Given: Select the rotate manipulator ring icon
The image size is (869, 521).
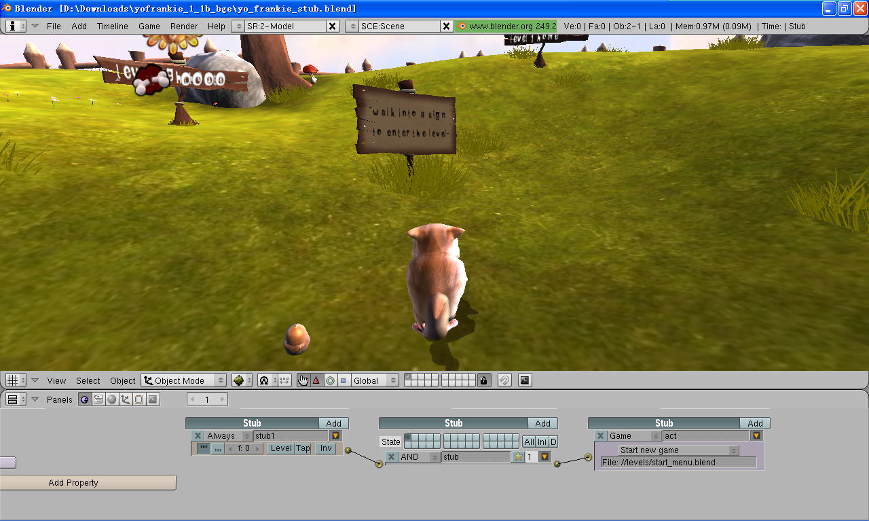Looking at the screenshot, I should point(330,380).
